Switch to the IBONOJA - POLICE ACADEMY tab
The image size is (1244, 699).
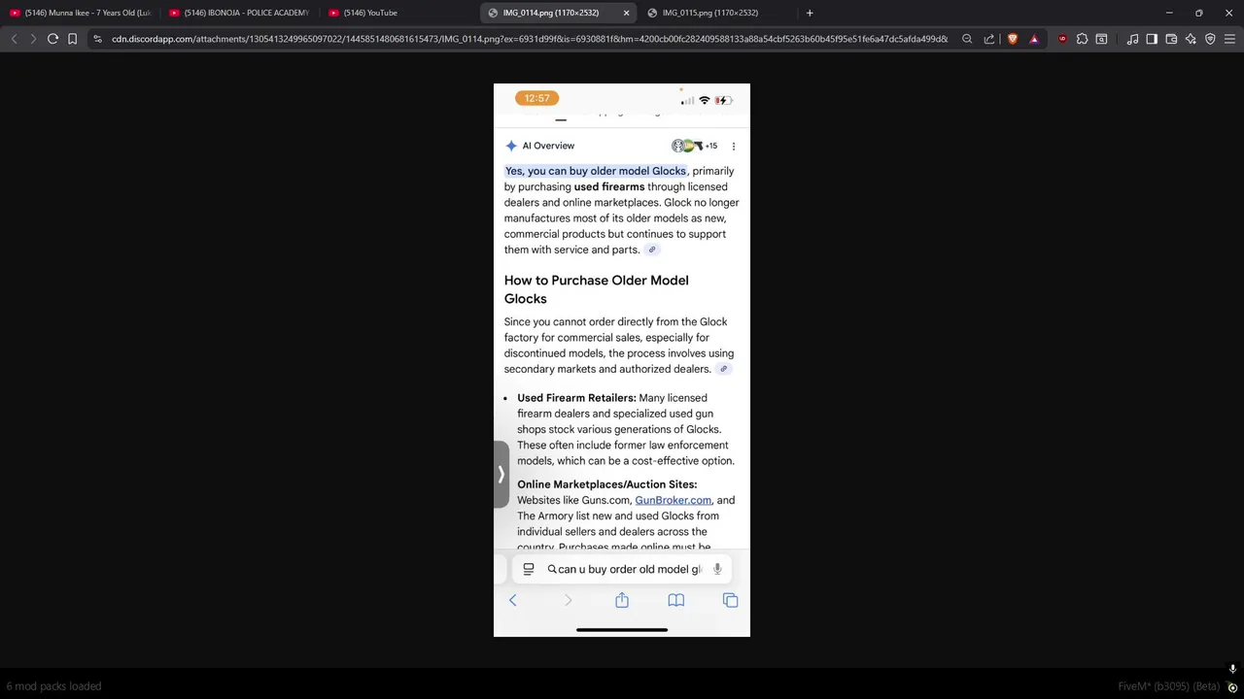pos(240,13)
